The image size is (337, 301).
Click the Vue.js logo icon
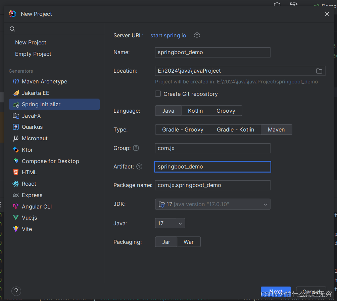pyautogui.click(x=16, y=218)
